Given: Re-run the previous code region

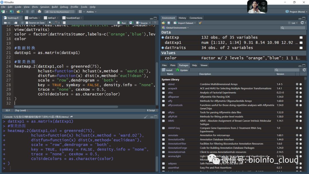Looking at the screenshot, I should 131,23.
